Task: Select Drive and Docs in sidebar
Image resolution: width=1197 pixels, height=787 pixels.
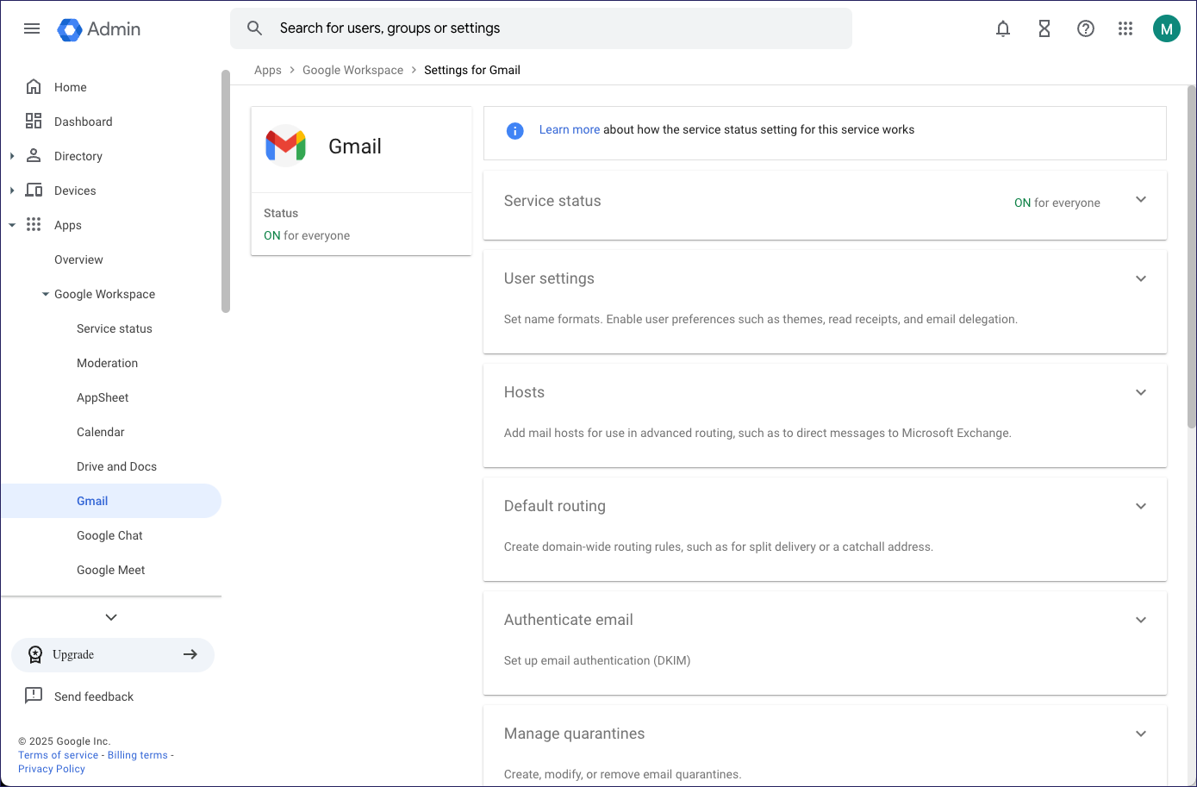Action: (116, 466)
